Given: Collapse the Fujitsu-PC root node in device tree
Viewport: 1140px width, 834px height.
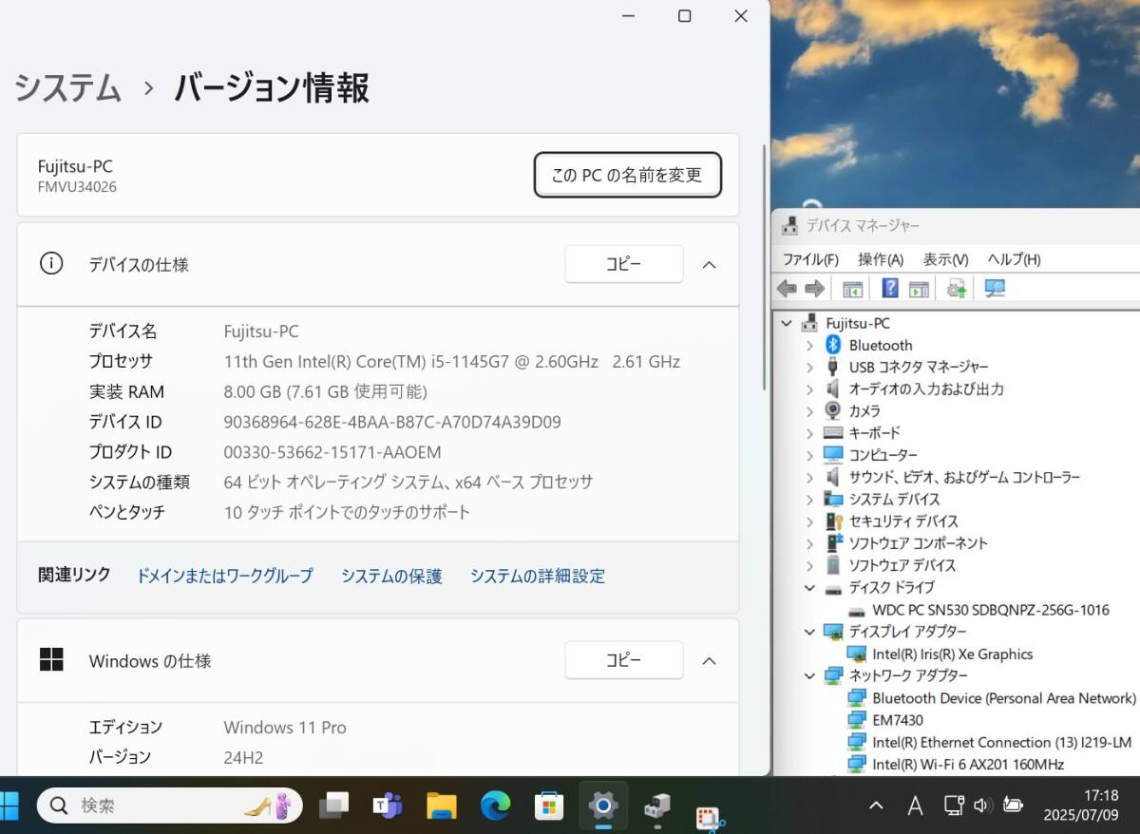Looking at the screenshot, I should [787, 323].
